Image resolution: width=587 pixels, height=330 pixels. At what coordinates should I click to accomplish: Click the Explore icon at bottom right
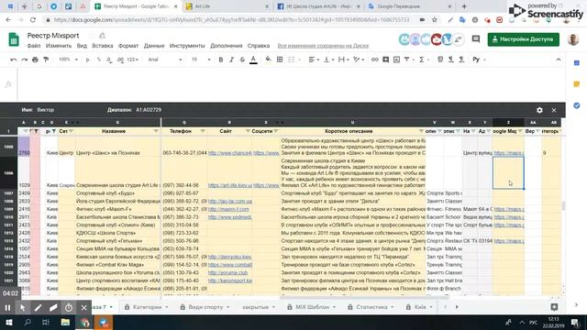554,307
